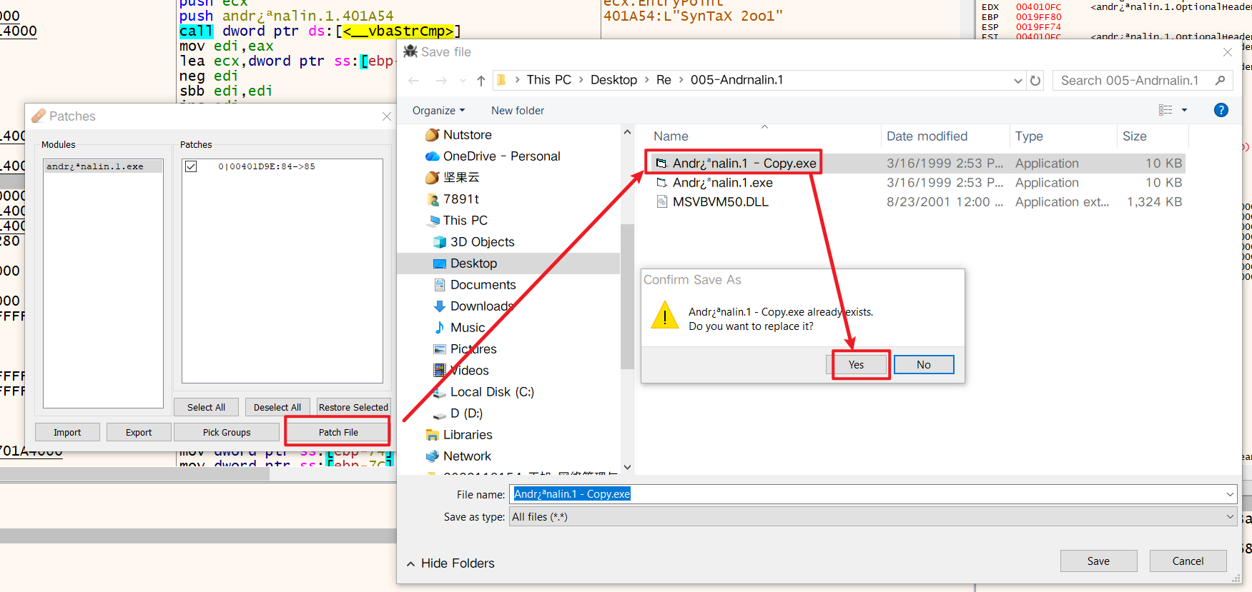Click the 7891t user folder icon
This screenshot has height=592, width=1252.
(x=433, y=199)
